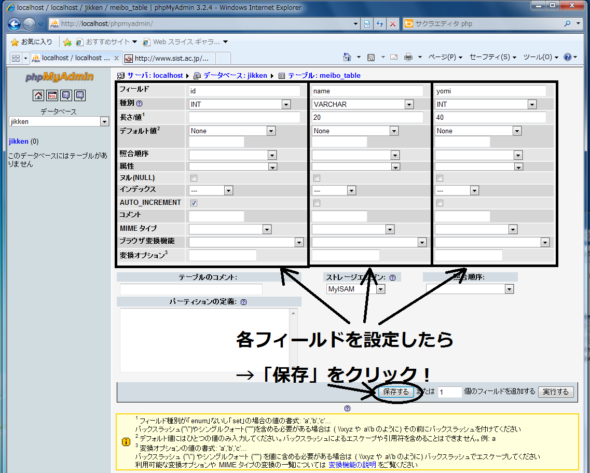Click the 保存する button
Screen dimensions: 590x473
[396, 392]
